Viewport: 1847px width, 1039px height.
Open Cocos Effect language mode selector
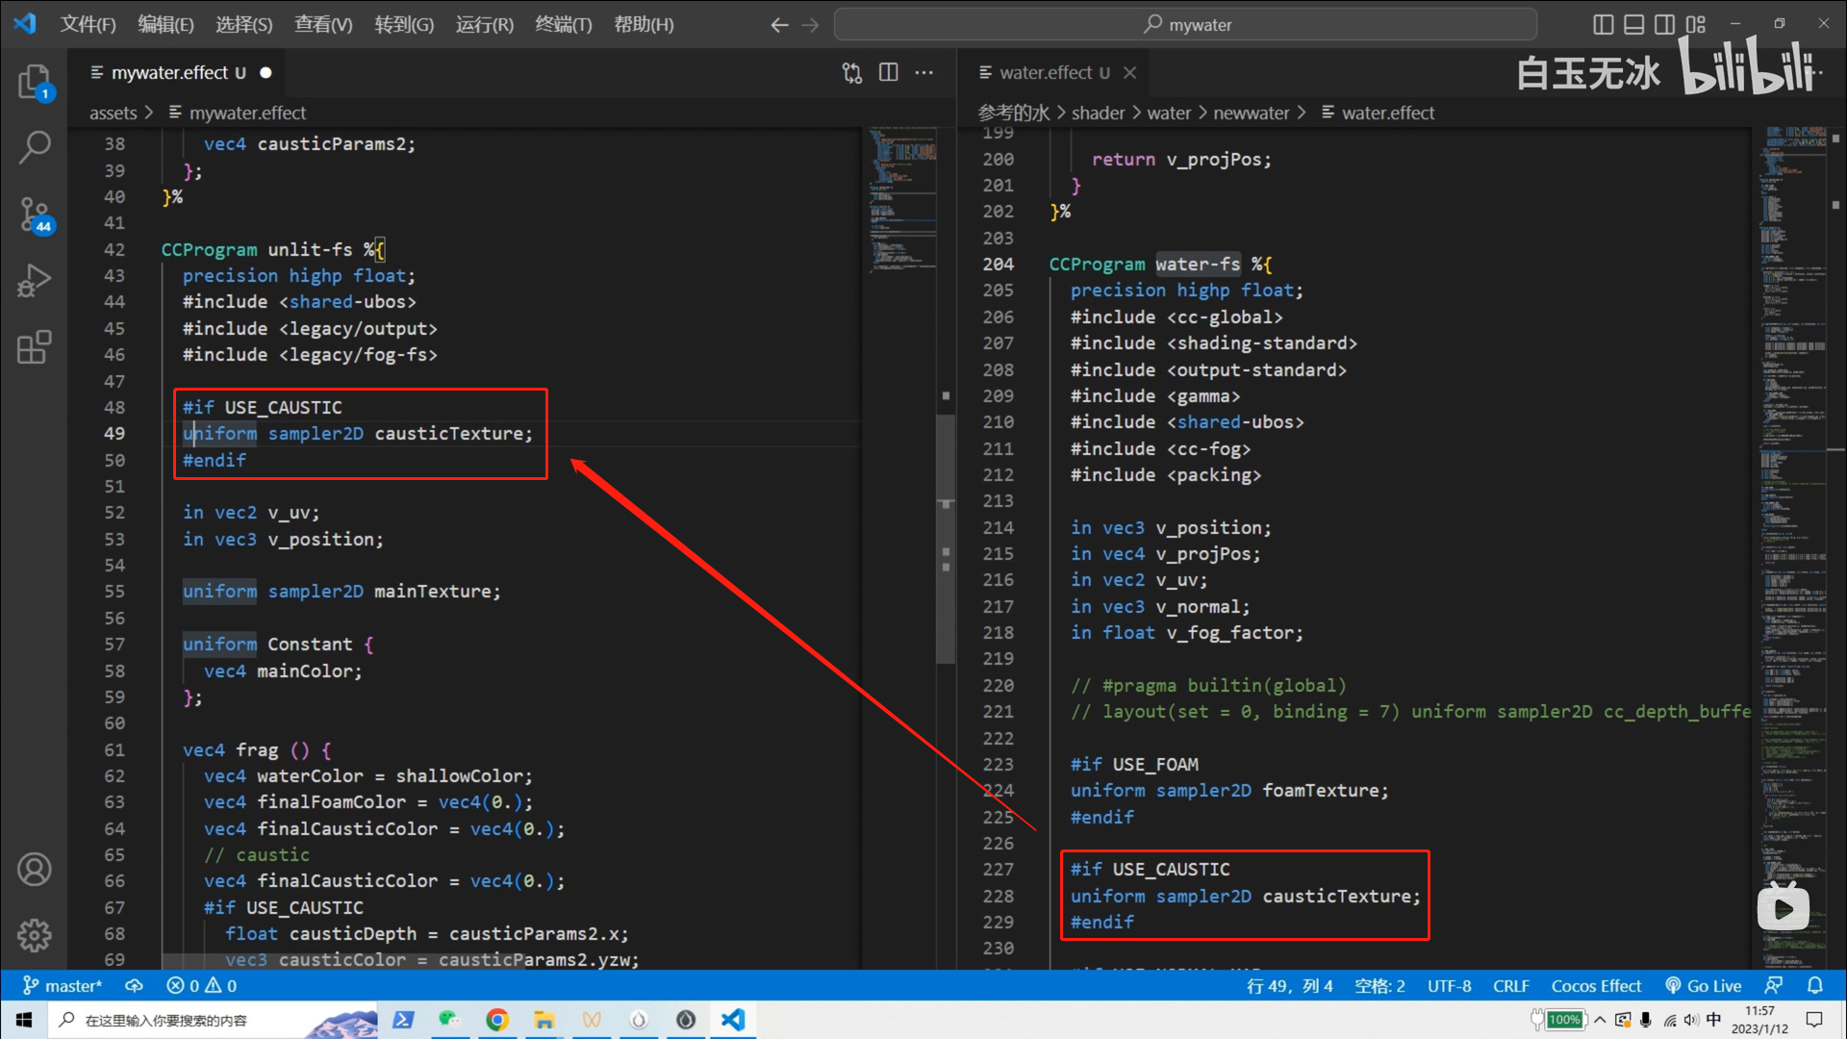[x=1596, y=986]
